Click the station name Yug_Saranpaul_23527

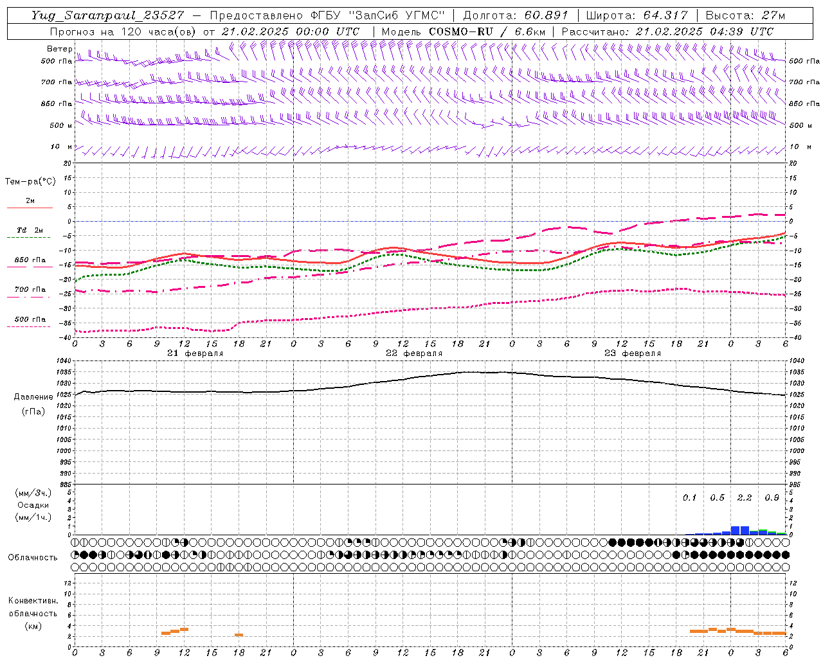[x=107, y=15]
